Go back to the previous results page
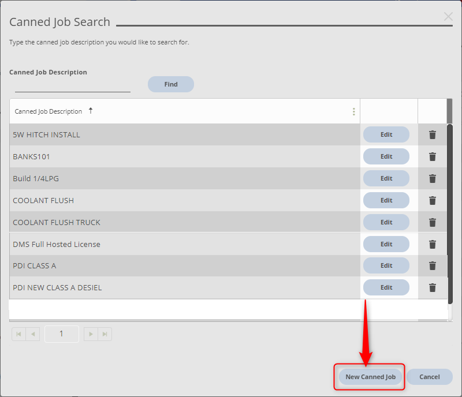Image resolution: width=462 pixels, height=397 pixels. 33,334
